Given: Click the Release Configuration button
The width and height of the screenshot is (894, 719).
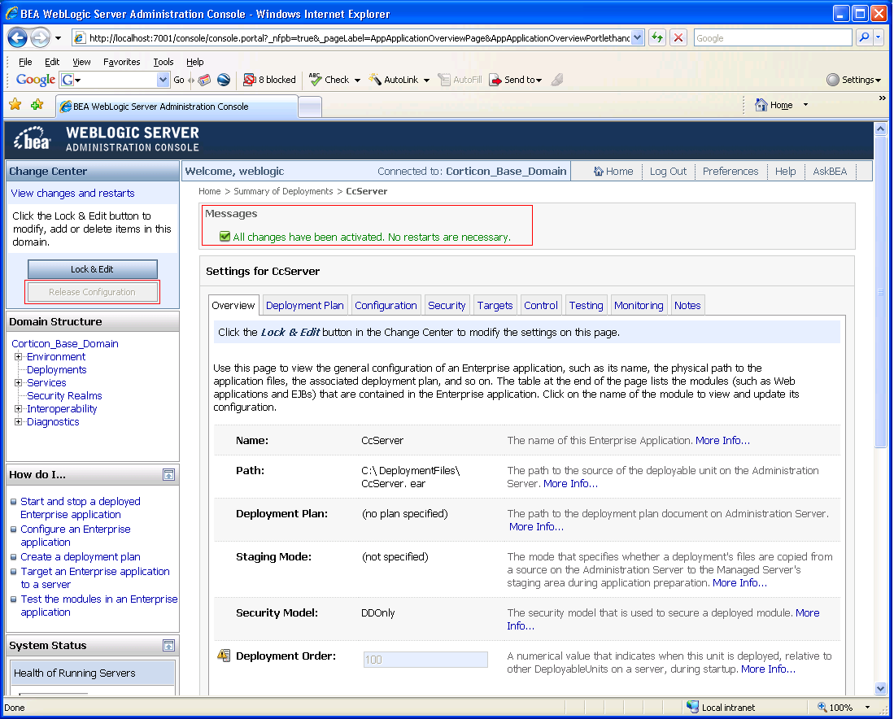Looking at the screenshot, I should [x=93, y=292].
